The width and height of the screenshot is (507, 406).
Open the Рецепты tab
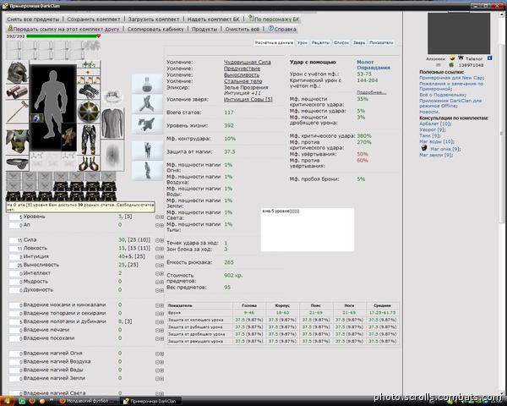[320, 43]
